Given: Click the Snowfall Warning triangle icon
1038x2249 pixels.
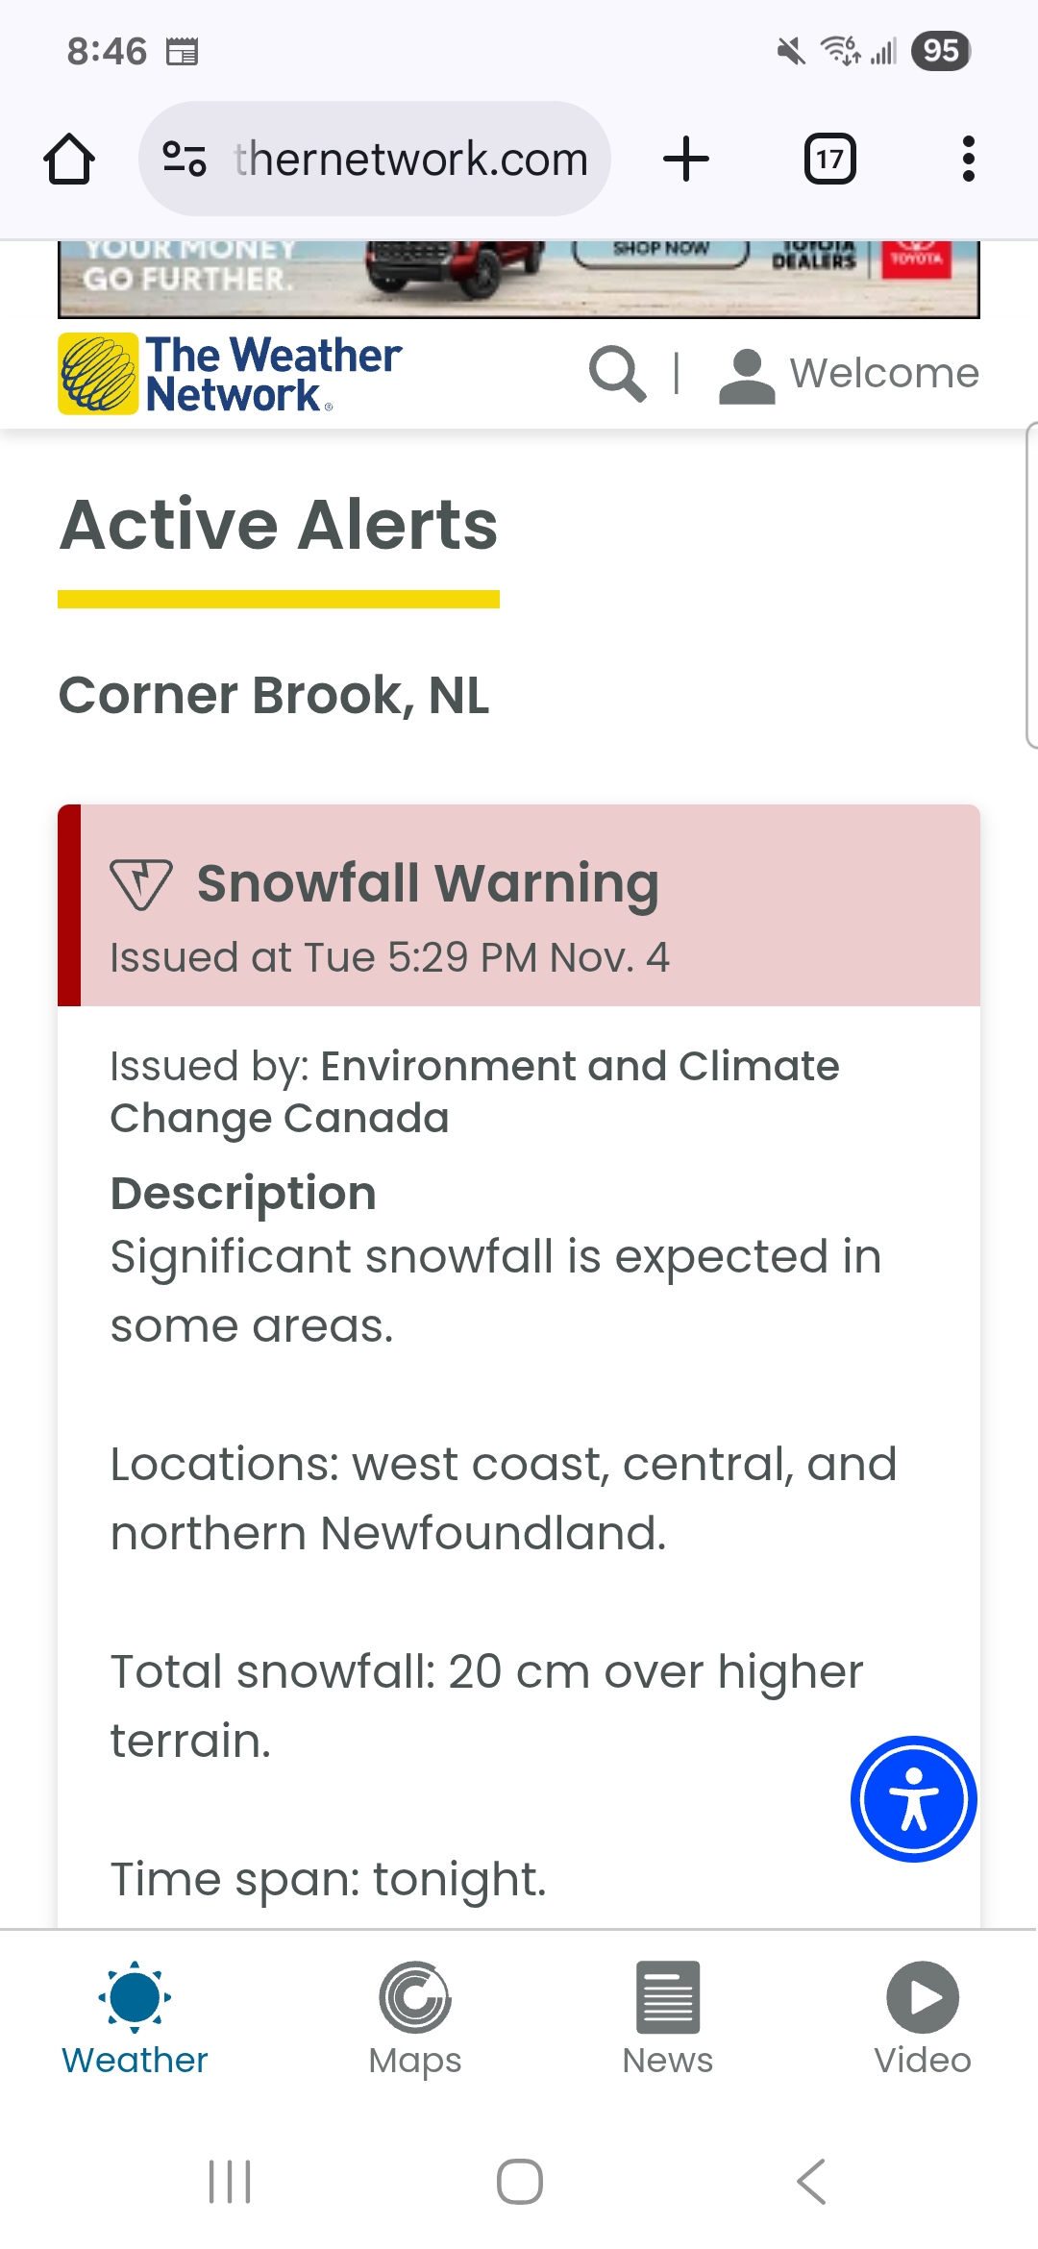Looking at the screenshot, I should coord(141,883).
